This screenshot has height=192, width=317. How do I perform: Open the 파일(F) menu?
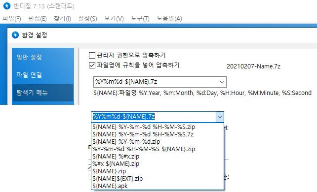click(x=12, y=19)
